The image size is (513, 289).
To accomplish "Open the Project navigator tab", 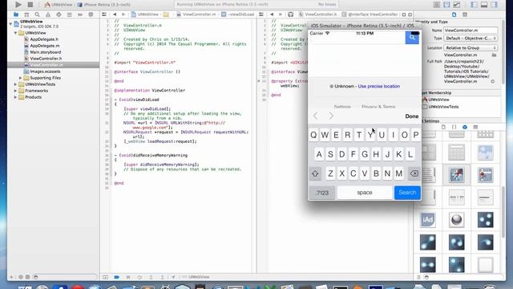I will point(16,14).
